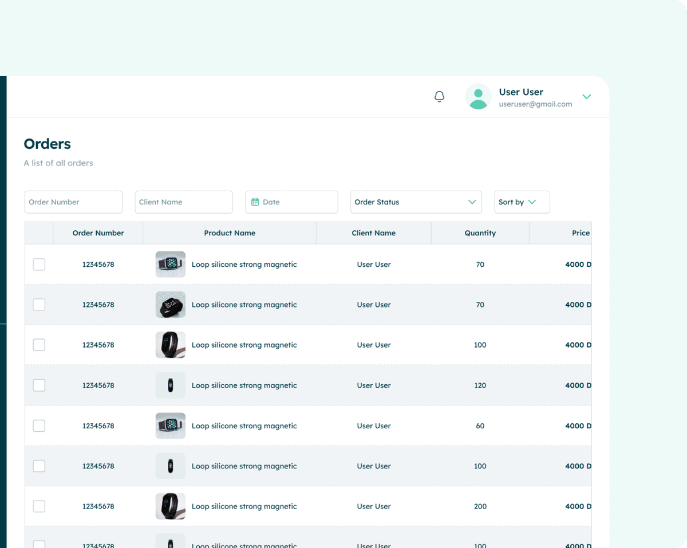Open the Sort by dropdown
The width and height of the screenshot is (687, 548).
click(x=521, y=202)
